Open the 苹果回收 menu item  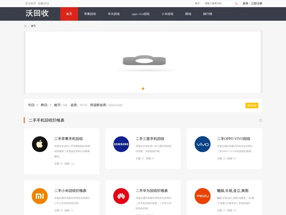(90, 14)
